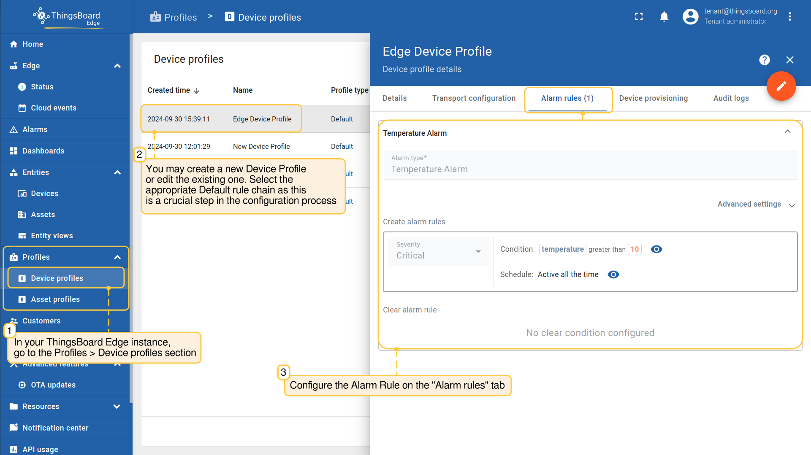
Task: Select the New Device Profile row
Action: coord(261,147)
